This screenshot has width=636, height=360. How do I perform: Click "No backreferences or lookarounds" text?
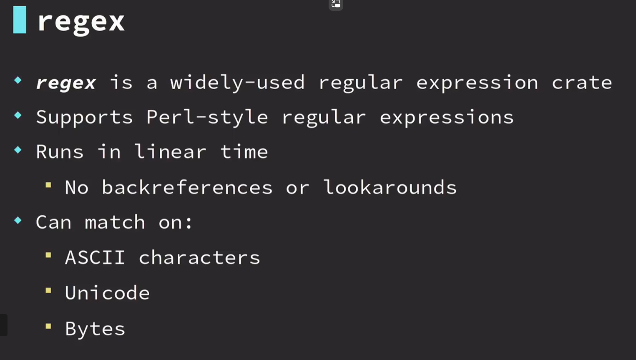click(261, 187)
